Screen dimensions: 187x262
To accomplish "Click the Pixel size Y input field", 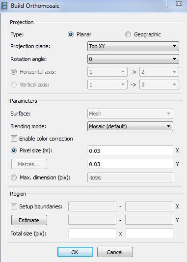I will 130,164.
